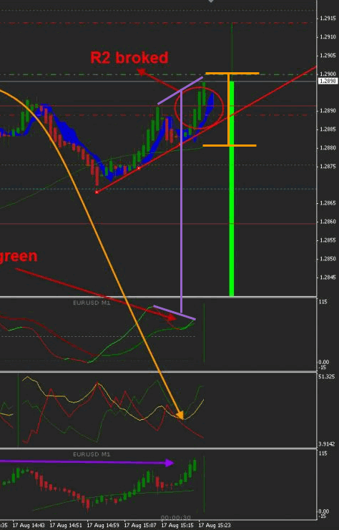
Task: Click the 17 Aug 15:23 time label
Action: click(215, 525)
